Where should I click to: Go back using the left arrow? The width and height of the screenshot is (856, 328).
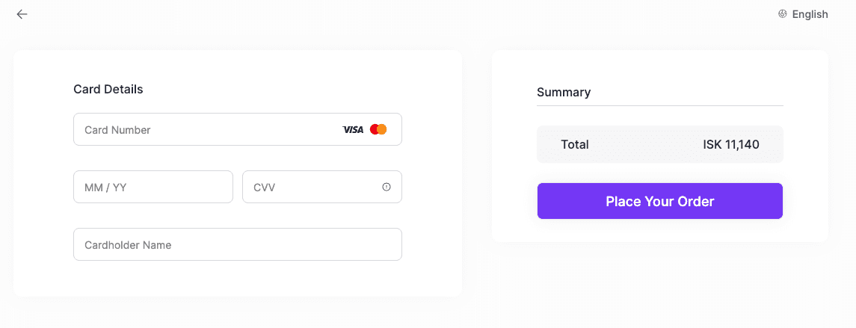pos(22,14)
